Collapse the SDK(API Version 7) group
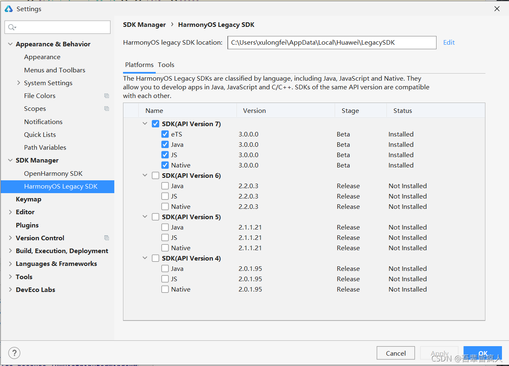 pos(145,124)
